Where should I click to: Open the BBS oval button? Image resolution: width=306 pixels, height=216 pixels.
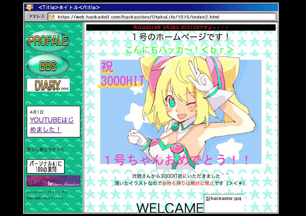[48, 66]
